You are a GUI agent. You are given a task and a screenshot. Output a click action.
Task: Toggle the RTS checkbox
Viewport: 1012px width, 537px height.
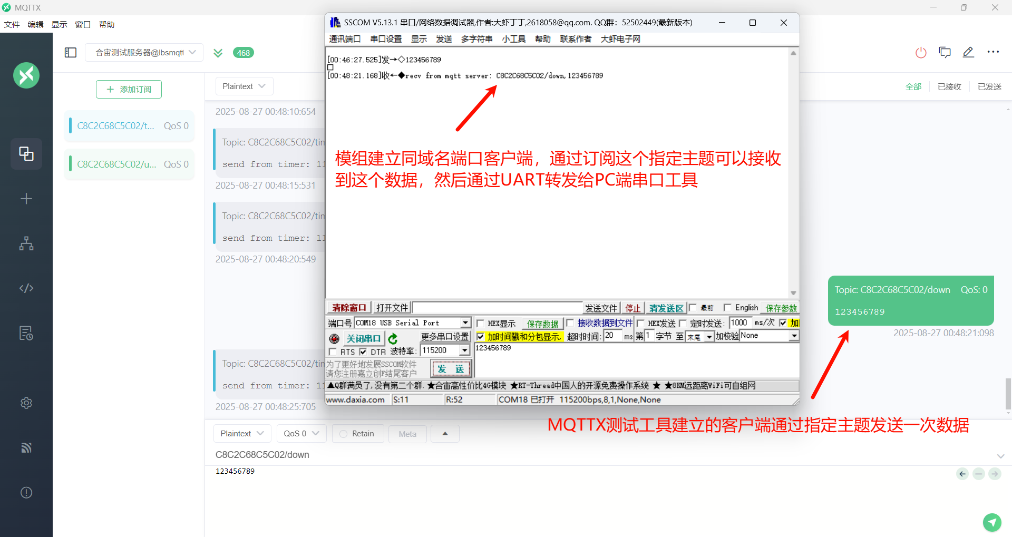(x=333, y=352)
